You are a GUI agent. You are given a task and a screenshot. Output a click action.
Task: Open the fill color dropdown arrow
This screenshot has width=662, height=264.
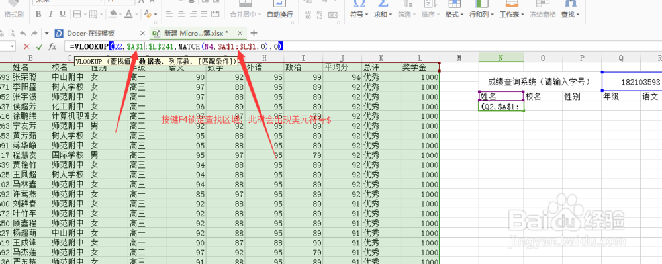[120, 15]
